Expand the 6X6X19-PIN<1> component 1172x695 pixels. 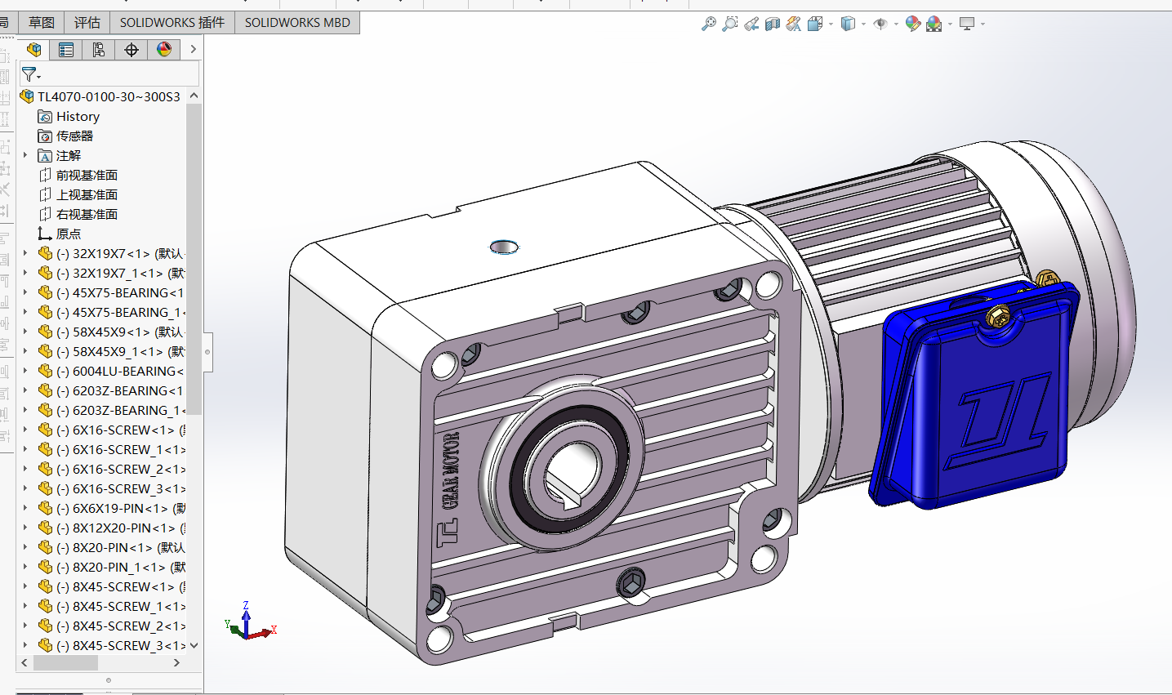tap(25, 508)
